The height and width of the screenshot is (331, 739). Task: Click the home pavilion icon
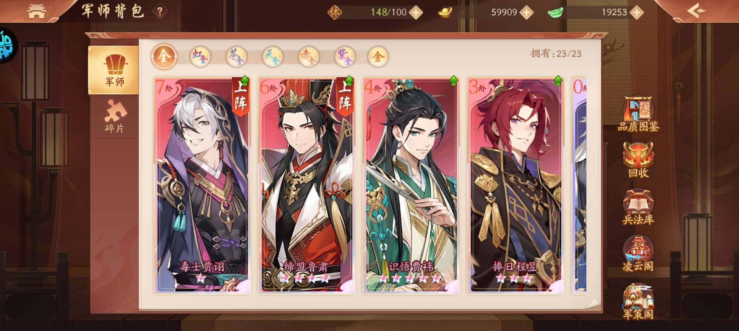click(x=36, y=11)
